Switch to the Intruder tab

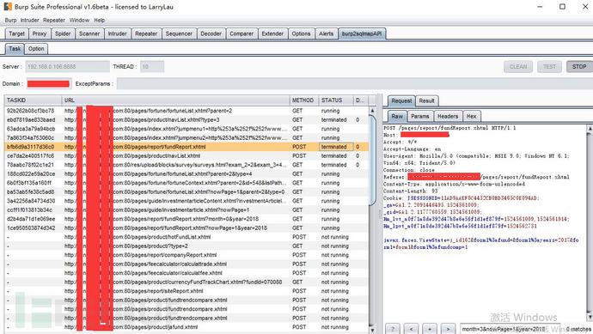tap(117, 33)
